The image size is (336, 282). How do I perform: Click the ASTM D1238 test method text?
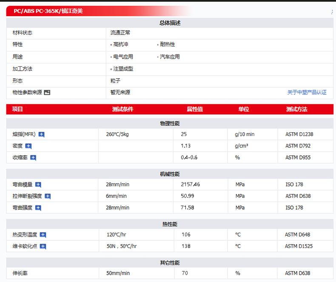tap(299, 134)
